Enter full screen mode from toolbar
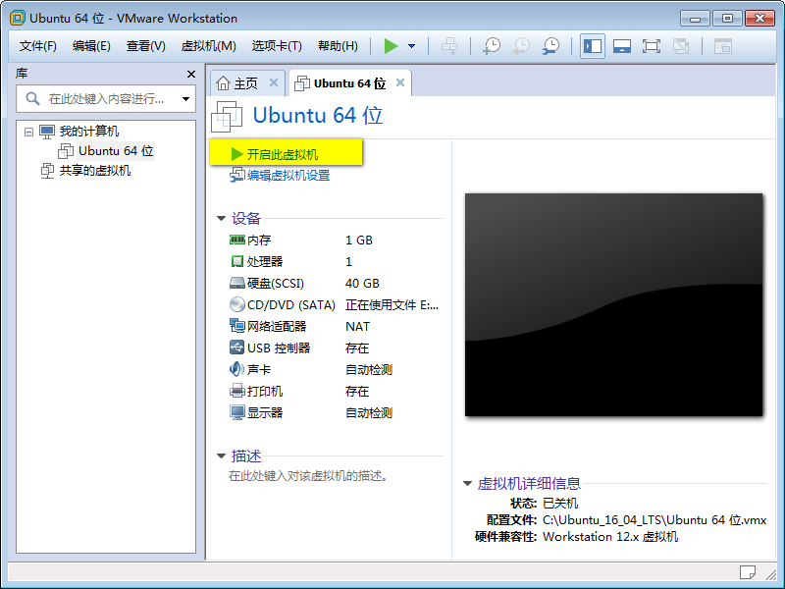The image size is (785, 589). [x=650, y=46]
